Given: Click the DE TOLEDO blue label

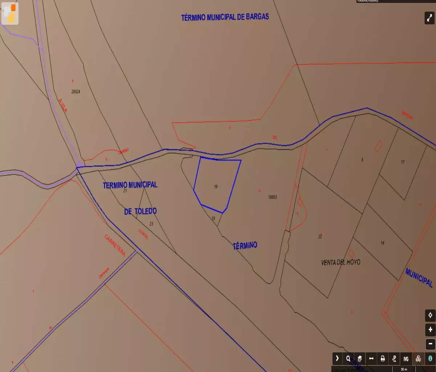Looking at the screenshot, I should (x=140, y=211).
